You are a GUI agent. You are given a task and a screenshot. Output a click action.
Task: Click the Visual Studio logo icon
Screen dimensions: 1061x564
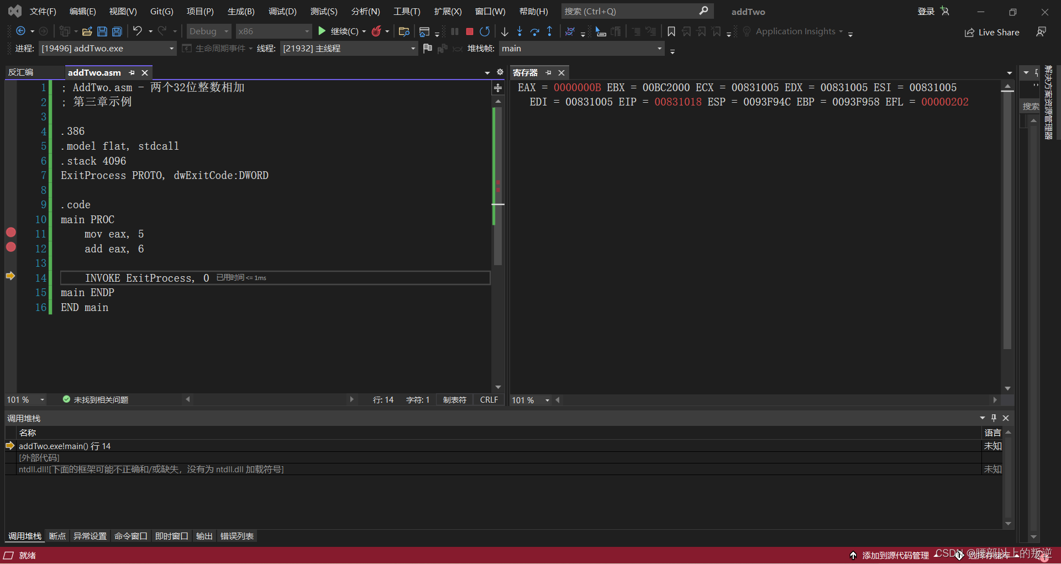15,11
